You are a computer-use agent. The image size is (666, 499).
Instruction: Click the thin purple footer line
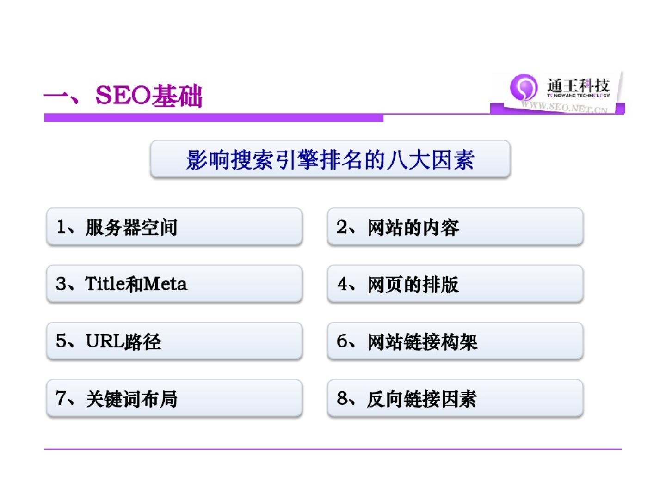(x=333, y=449)
